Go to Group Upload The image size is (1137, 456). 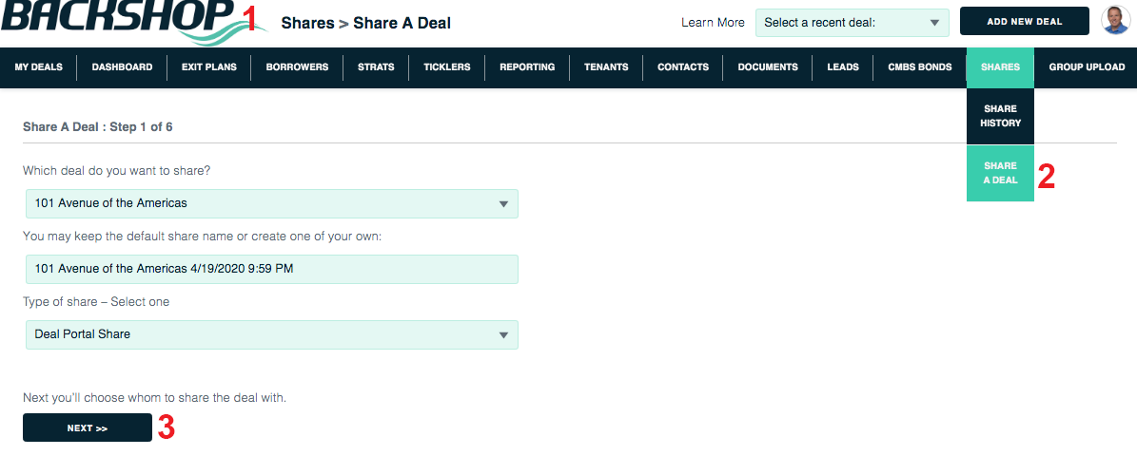[x=1086, y=67]
